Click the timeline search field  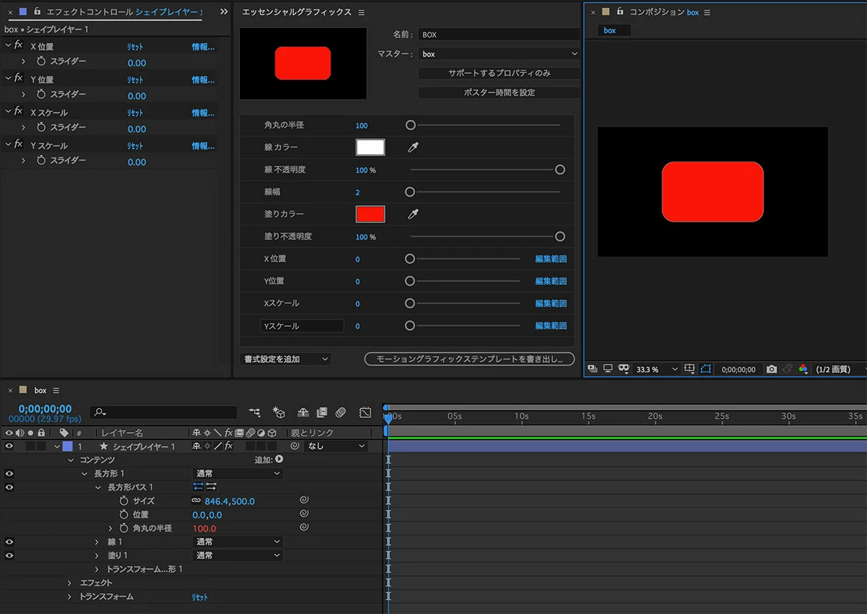tap(164, 412)
